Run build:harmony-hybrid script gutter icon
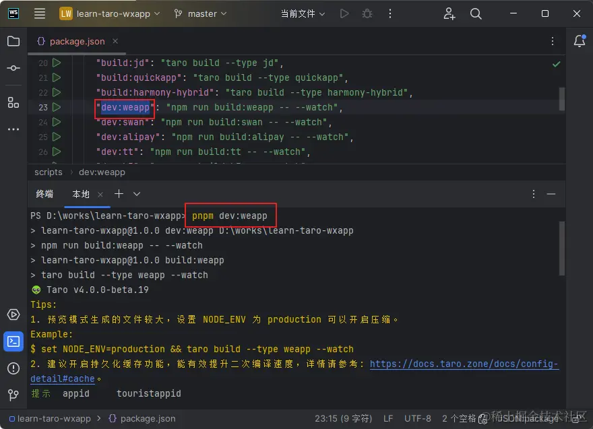Image resolution: width=593 pixels, height=429 pixels. [x=57, y=92]
